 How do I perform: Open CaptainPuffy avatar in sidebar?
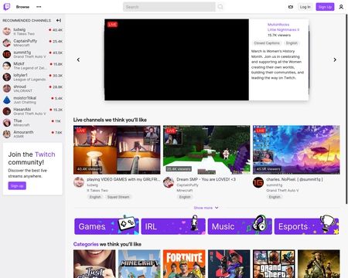pyautogui.click(x=7, y=42)
